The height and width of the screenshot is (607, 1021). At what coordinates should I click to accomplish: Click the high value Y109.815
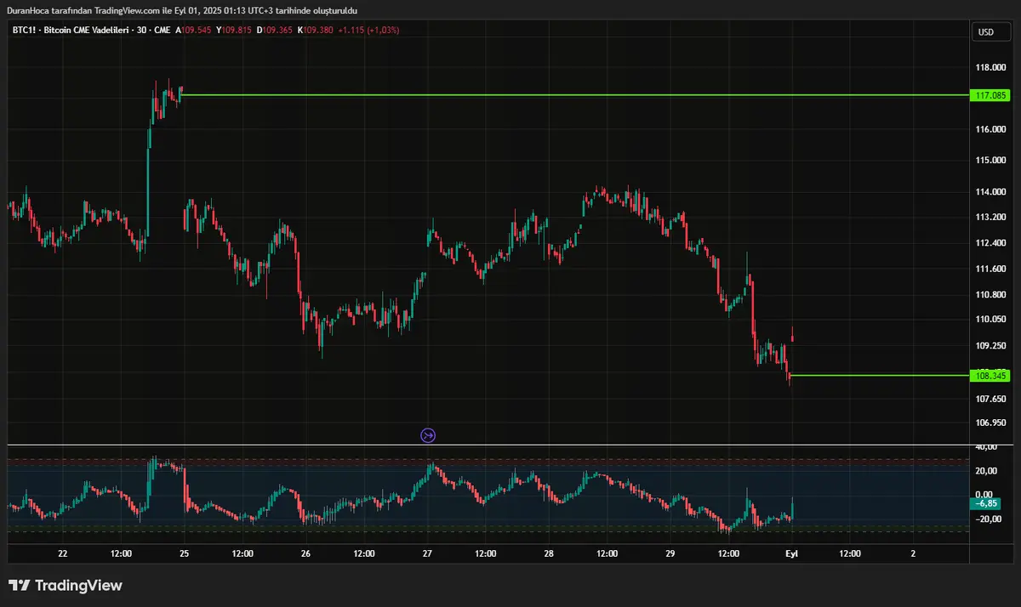[x=235, y=30]
